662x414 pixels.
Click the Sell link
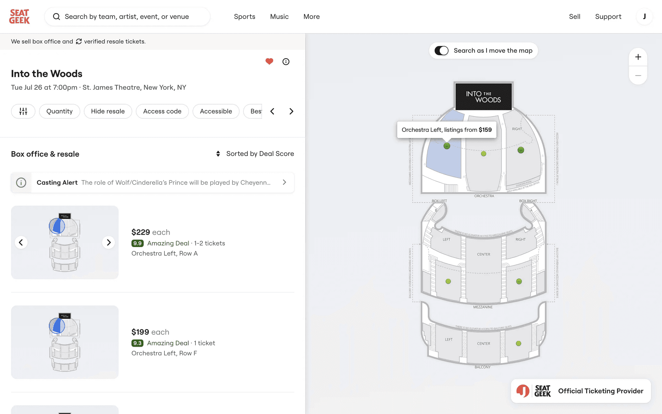(574, 17)
